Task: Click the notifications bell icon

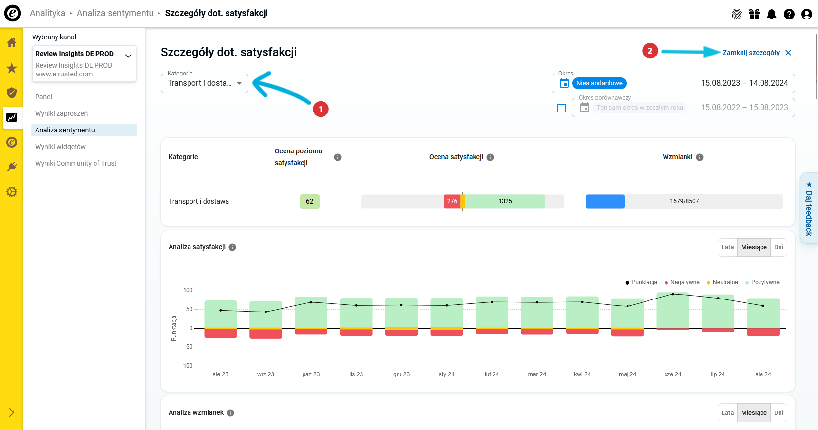Action: coord(771,14)
